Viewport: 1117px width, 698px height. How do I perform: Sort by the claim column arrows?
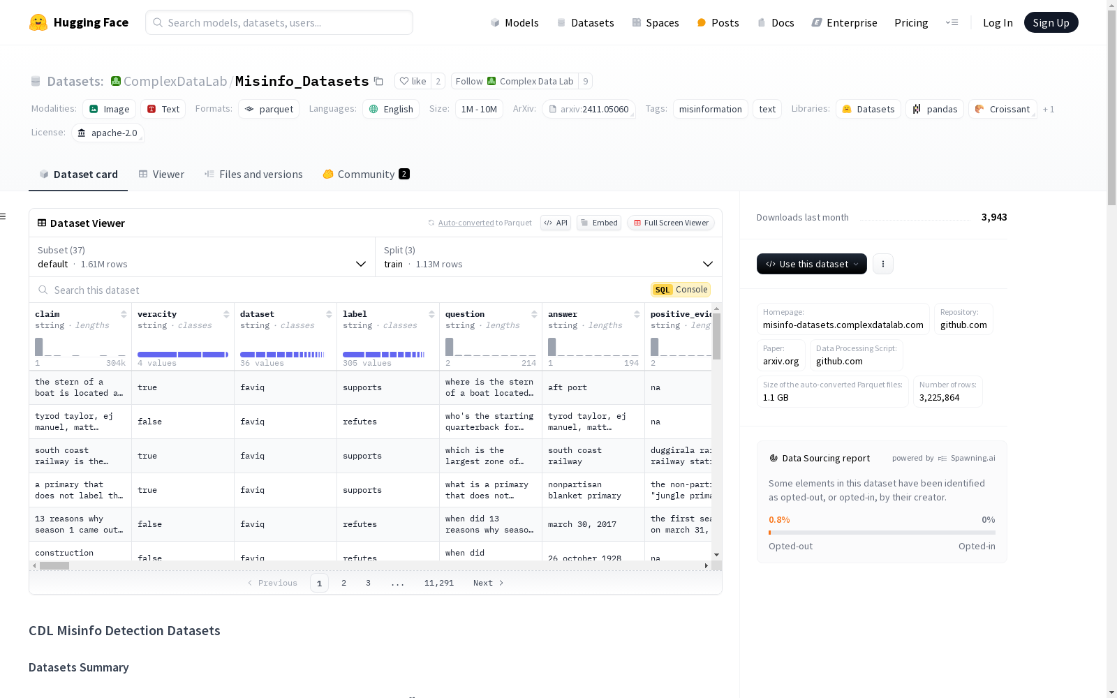[124, 314]
